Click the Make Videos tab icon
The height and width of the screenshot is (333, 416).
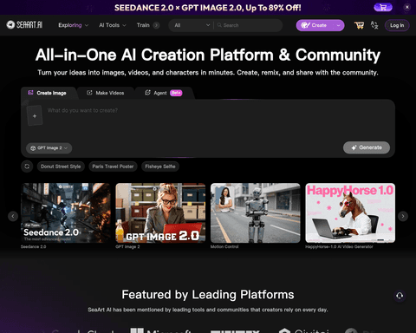point(89,93)
